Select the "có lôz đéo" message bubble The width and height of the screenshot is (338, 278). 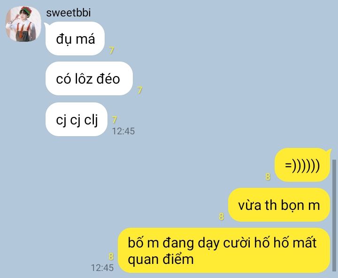(x=89, y=78)
